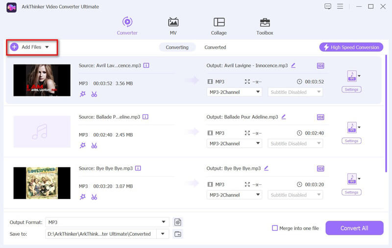This screenshot has width=392, height=248.
Task: Click output resolution icon for Avril Lavigne track
Action: tap(247, 82)
